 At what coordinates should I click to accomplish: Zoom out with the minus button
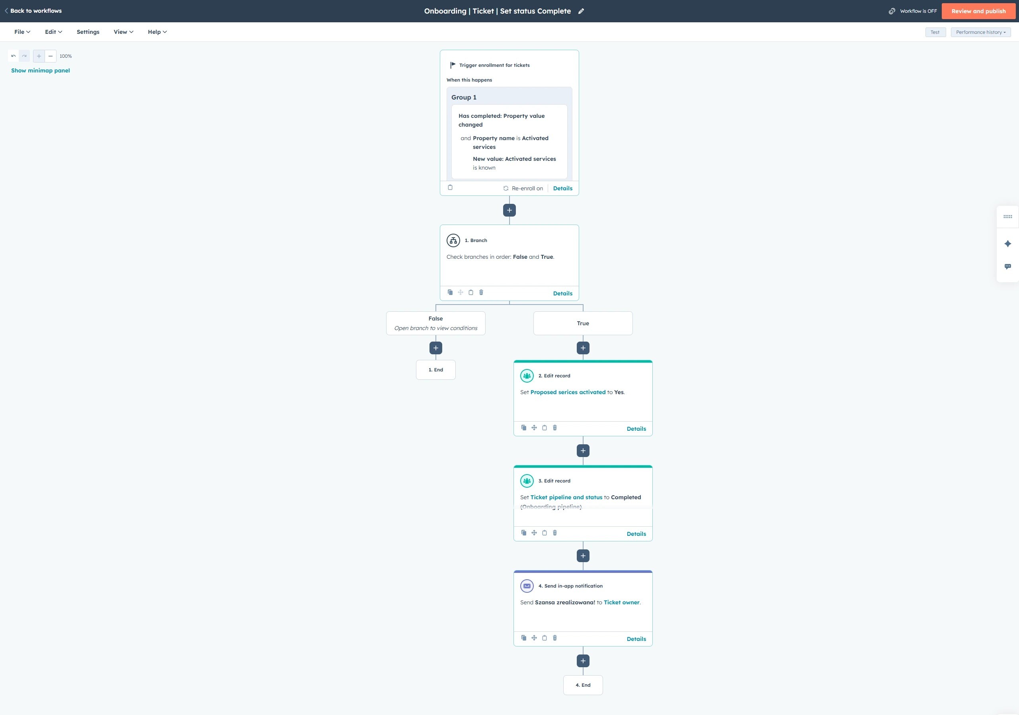pyautogui.click(x=51, y=56)
